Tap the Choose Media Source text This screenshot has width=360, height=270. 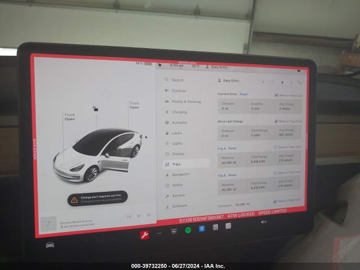76,222
